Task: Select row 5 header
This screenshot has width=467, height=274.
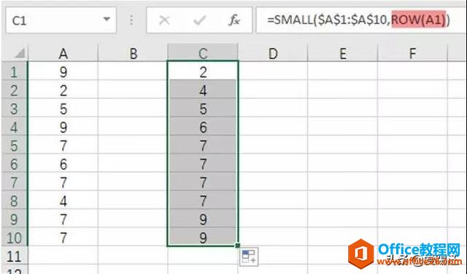Action: pyautogui.click(x=14, y=146)
